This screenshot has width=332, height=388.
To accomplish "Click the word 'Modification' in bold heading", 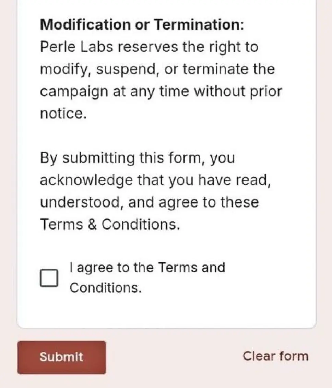I will pos(85,24).
